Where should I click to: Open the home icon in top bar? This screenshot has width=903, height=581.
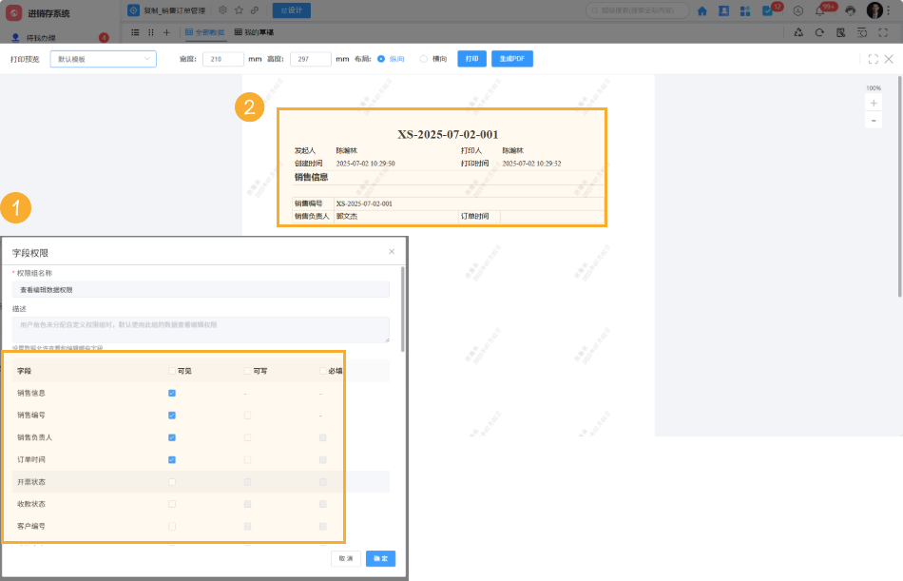tap(702, 10)
